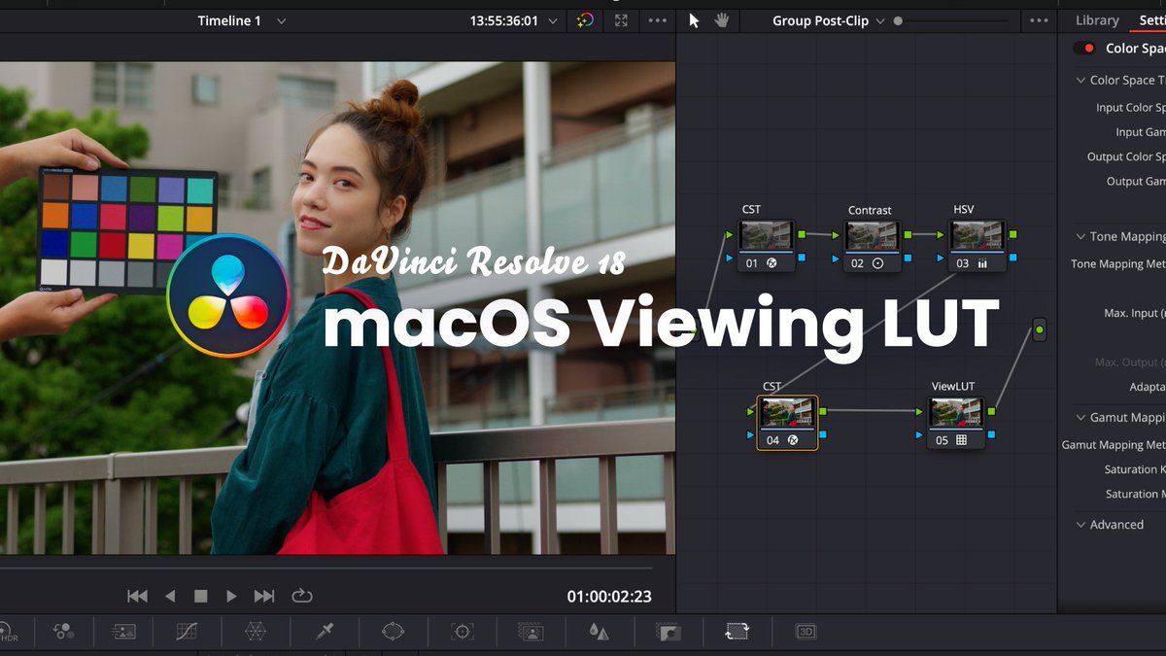
Task: Toggle loop playback
Action: pos(301,596)
